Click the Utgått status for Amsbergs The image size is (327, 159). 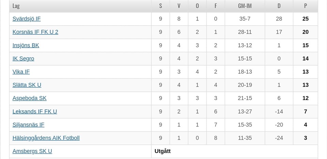[162, 151]
